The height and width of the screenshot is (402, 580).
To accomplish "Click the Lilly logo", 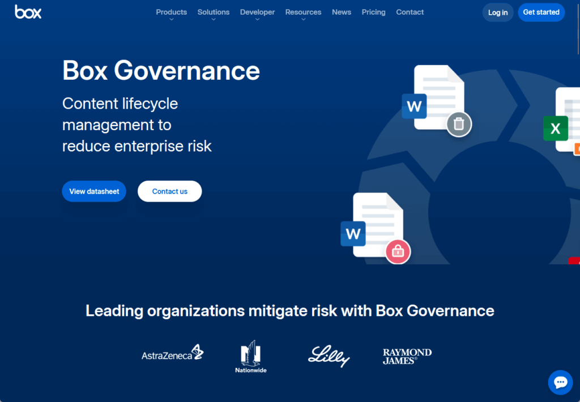I will coord(329,356).
